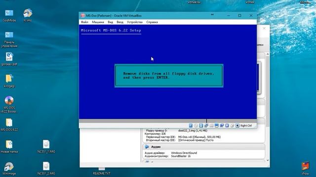Open the Машина menu
316x177 pixels.
(x=98, y=22)
